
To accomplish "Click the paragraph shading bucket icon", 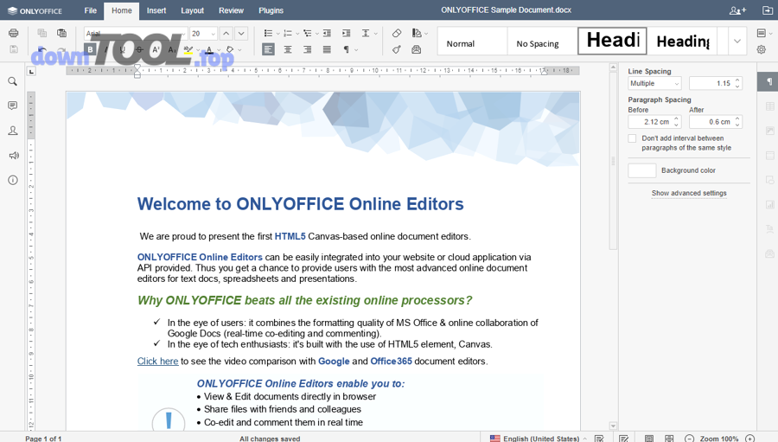I will (230, 49).
